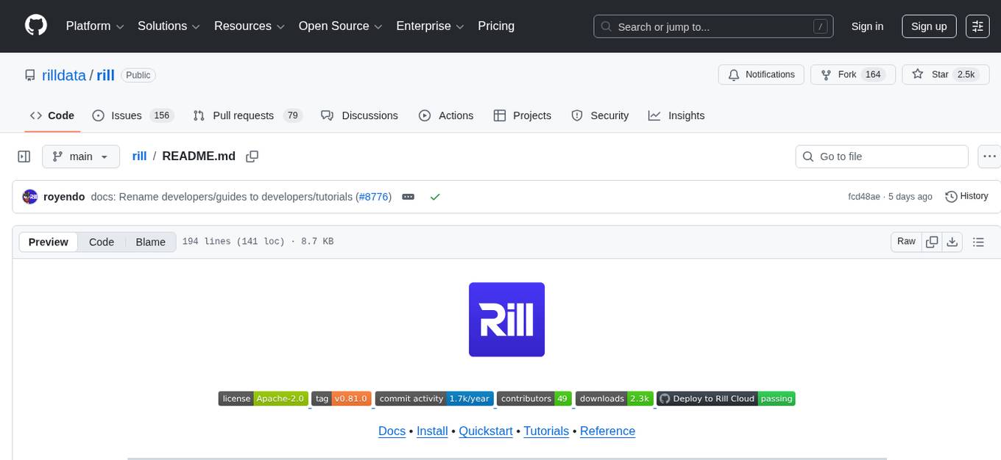Select Pricing in the navigation bar

tap(496, 26)
